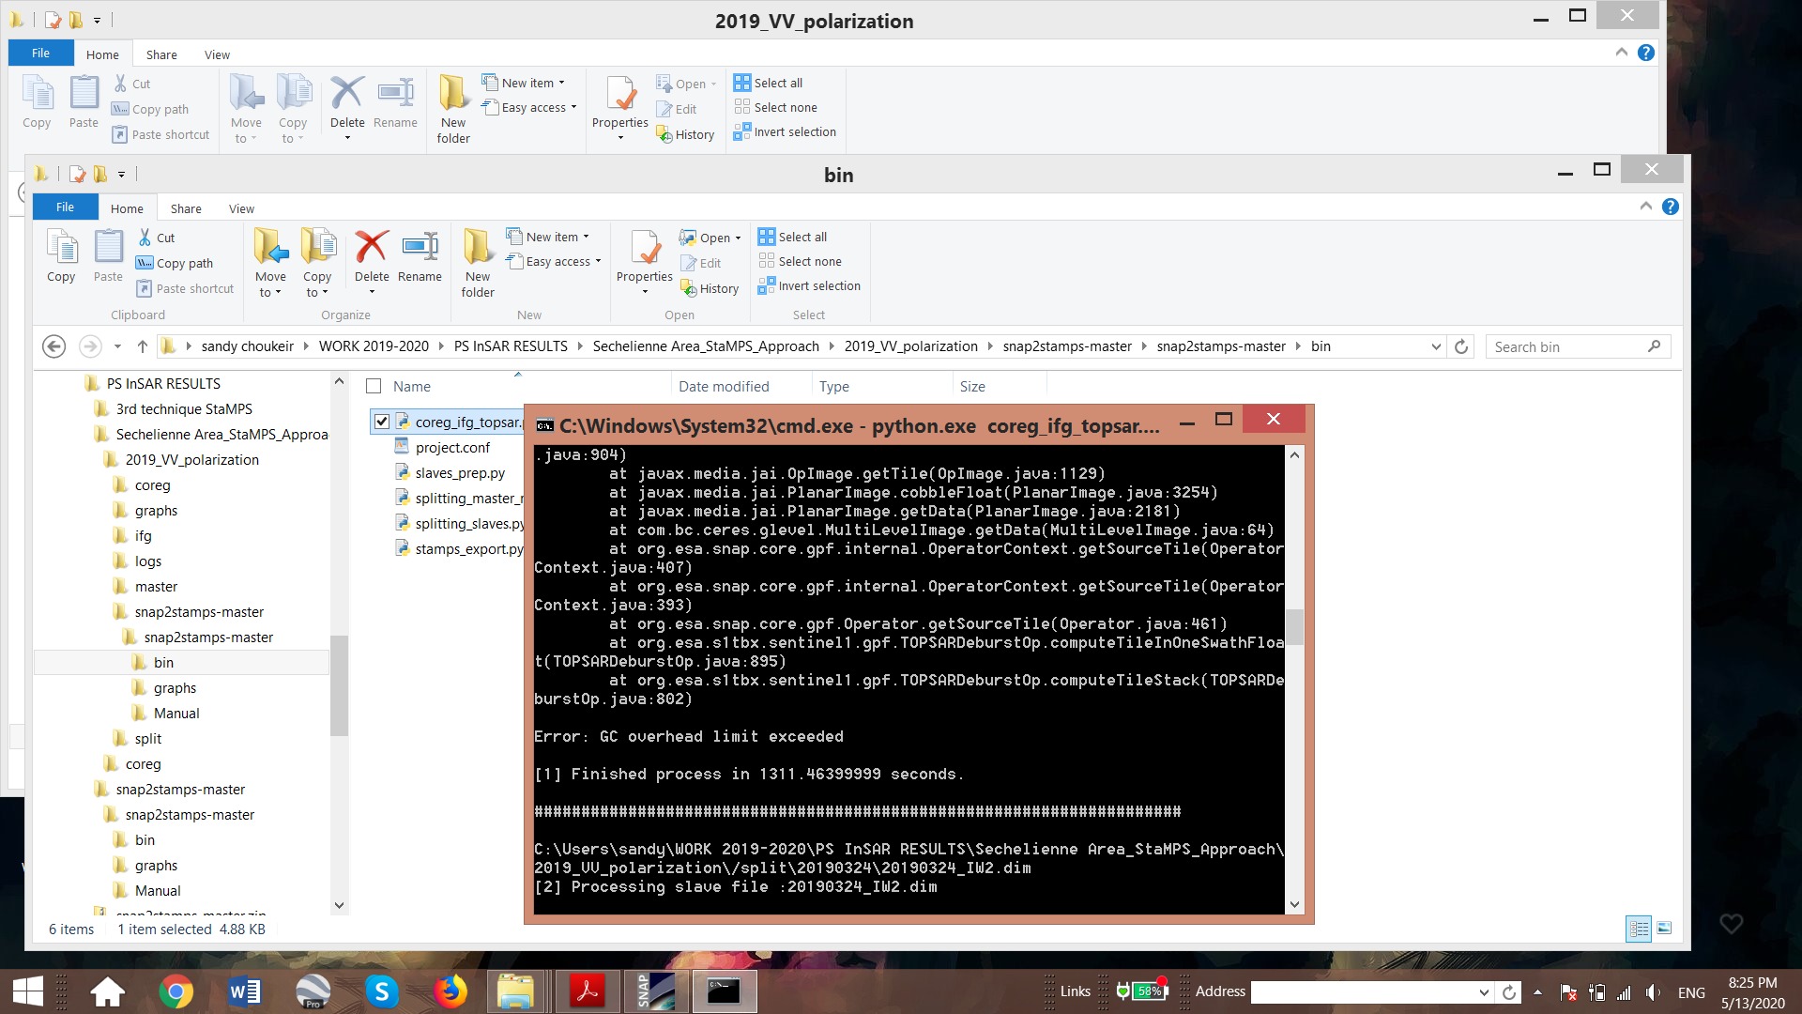
Task: Uncheck the coreg_ifg_topsar file checkbox
Action: (382, 422)
